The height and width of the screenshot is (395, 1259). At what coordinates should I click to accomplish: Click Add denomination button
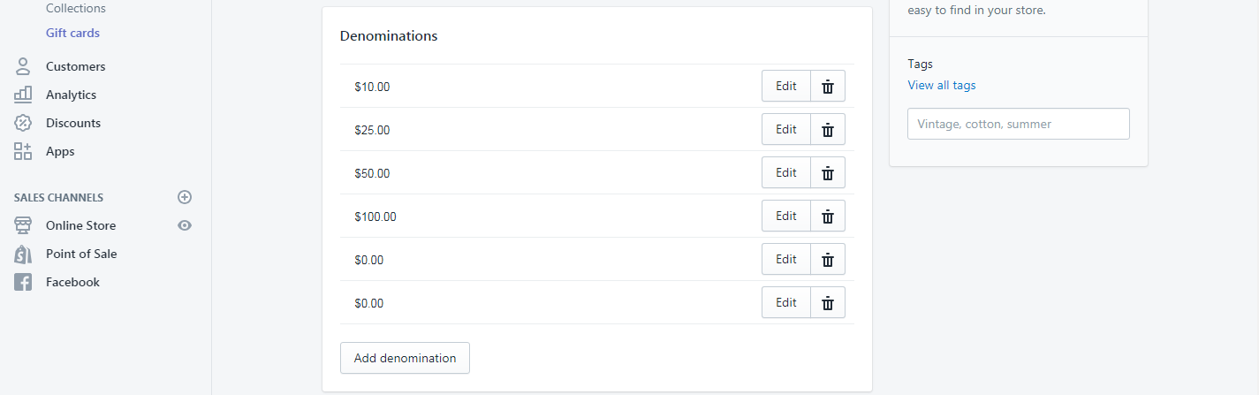405,358
